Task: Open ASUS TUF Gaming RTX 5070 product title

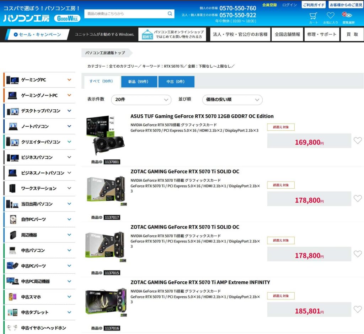Action: point(202,116)
